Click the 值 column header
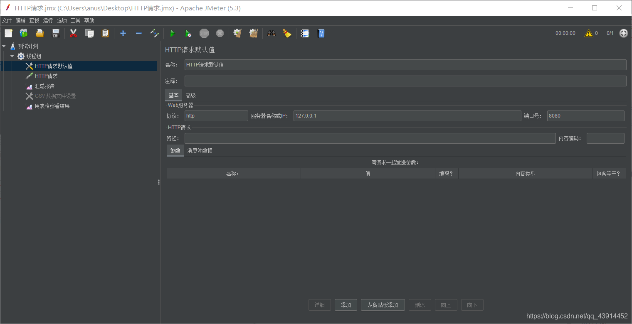The image size is (632, 324). click(x=368, y=174)
